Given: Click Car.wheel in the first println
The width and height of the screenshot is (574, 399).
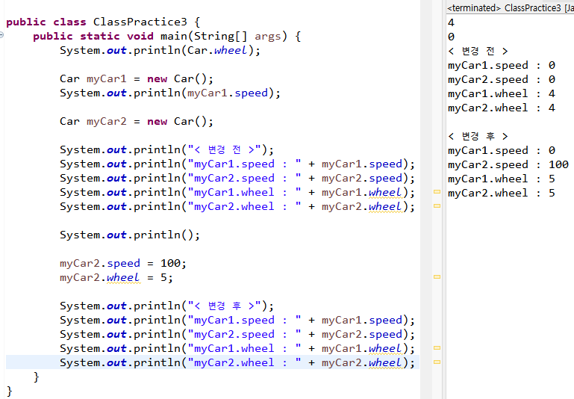Looking at the screenshot, I should [x=218, y=50].
